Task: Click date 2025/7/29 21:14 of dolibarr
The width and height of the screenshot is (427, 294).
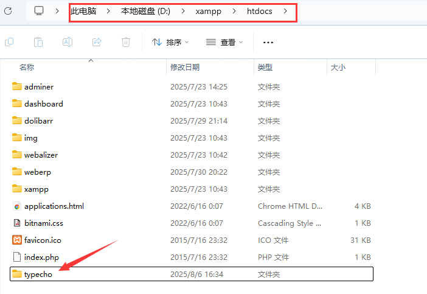Action: (199, 121)
